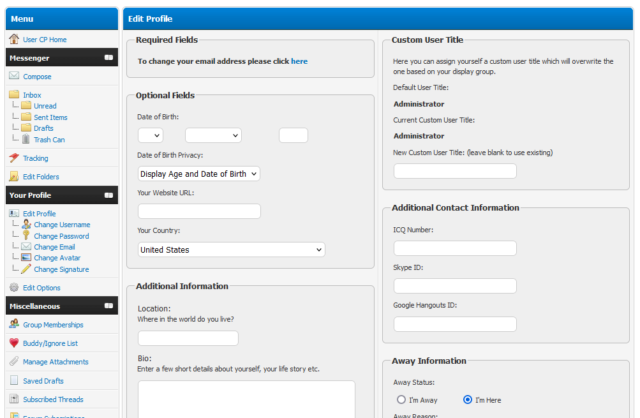Open the birth month dropdown
This screenshot has width=640, height=418.
(x=213, y=135)
